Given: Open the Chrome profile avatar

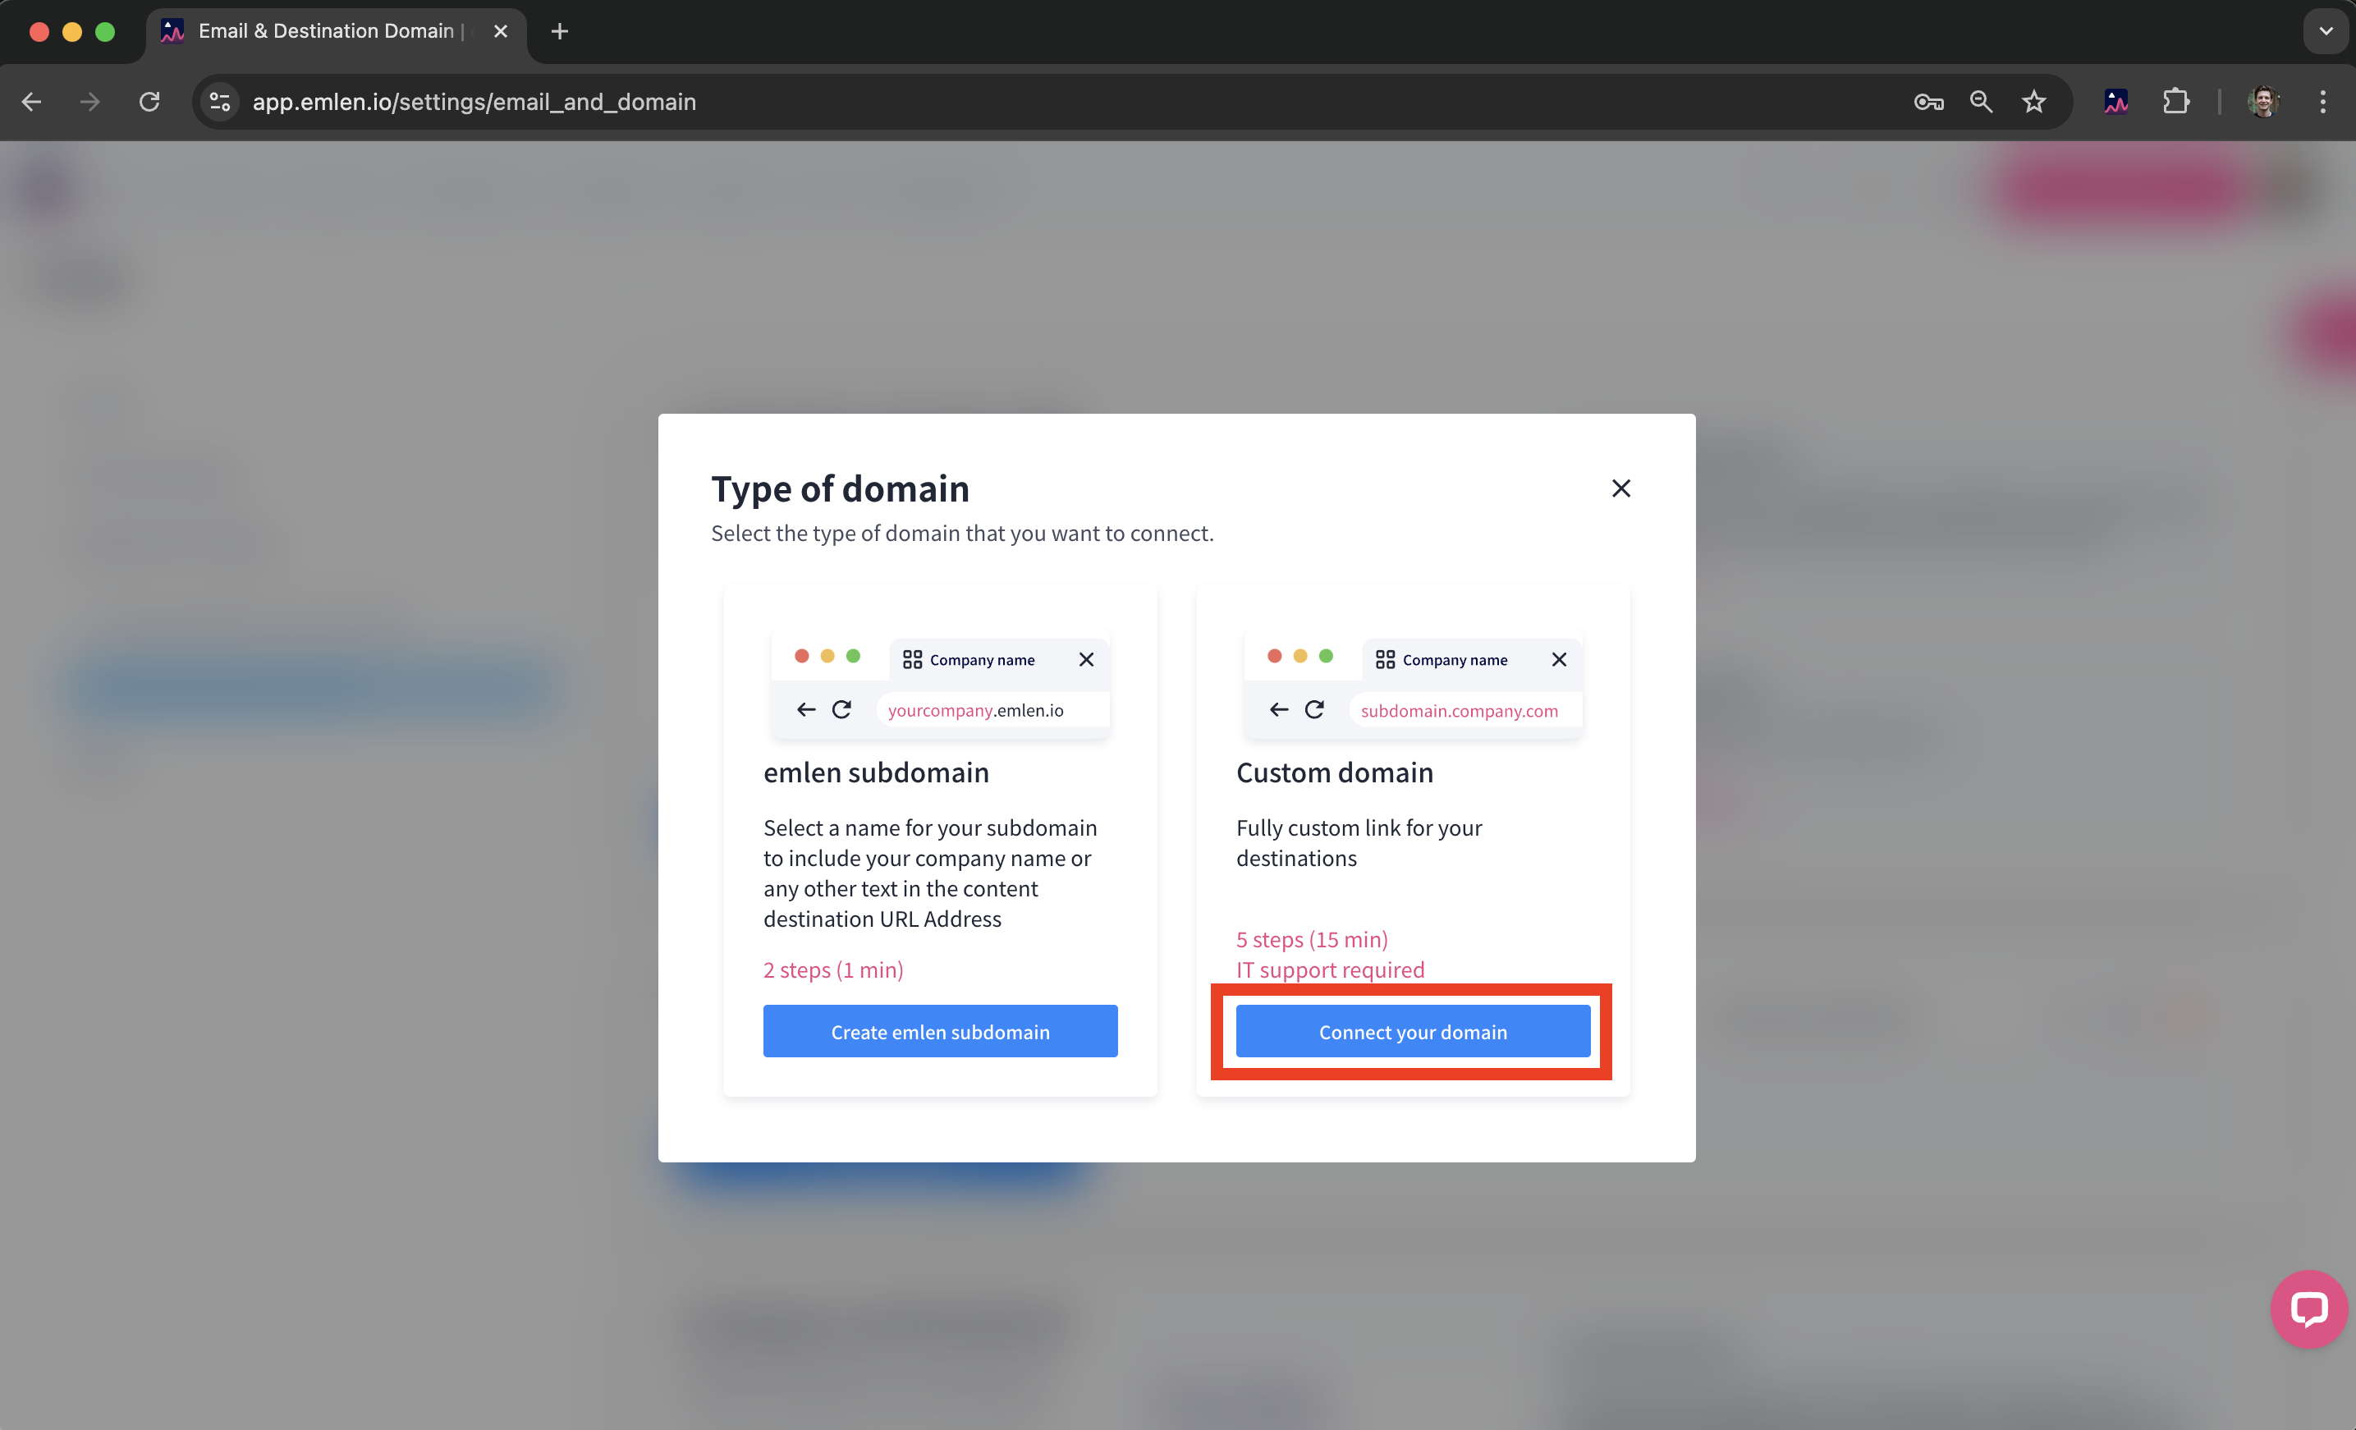Looking at the screenshot, I should pos(2263,101).
